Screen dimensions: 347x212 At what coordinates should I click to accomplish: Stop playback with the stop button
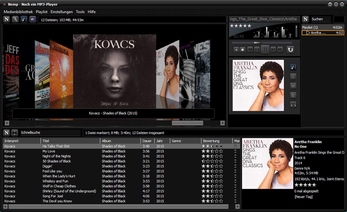pyautogui.click(x=243, y=49)
